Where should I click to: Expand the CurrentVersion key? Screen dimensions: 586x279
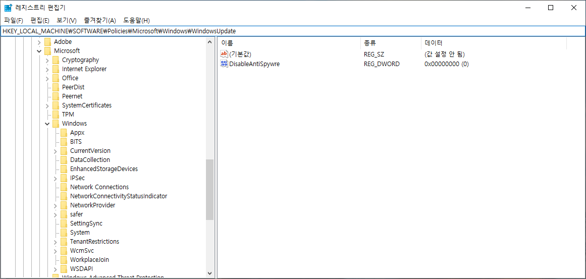click(56, 151)
